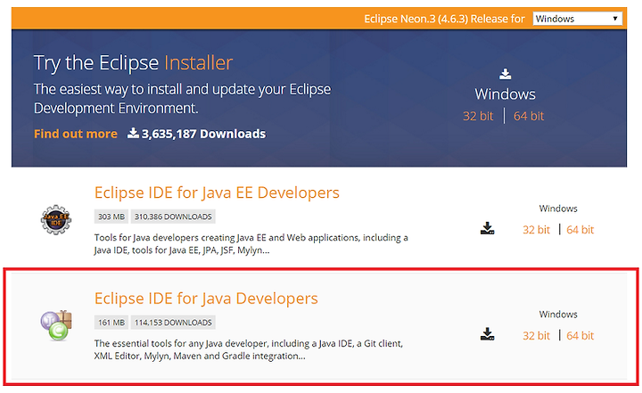Click download icon in Java Developers row
This screenshot has height=393, width=642.
[x=487, y=334]
